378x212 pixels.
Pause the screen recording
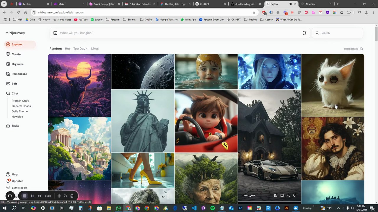click(32, 196)
